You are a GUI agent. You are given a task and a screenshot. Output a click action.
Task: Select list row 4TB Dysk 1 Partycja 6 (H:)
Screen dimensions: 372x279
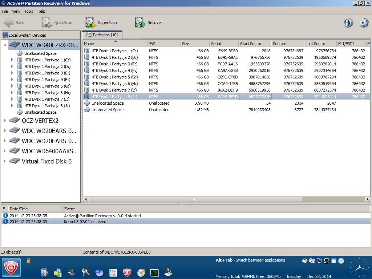point(227,84)
